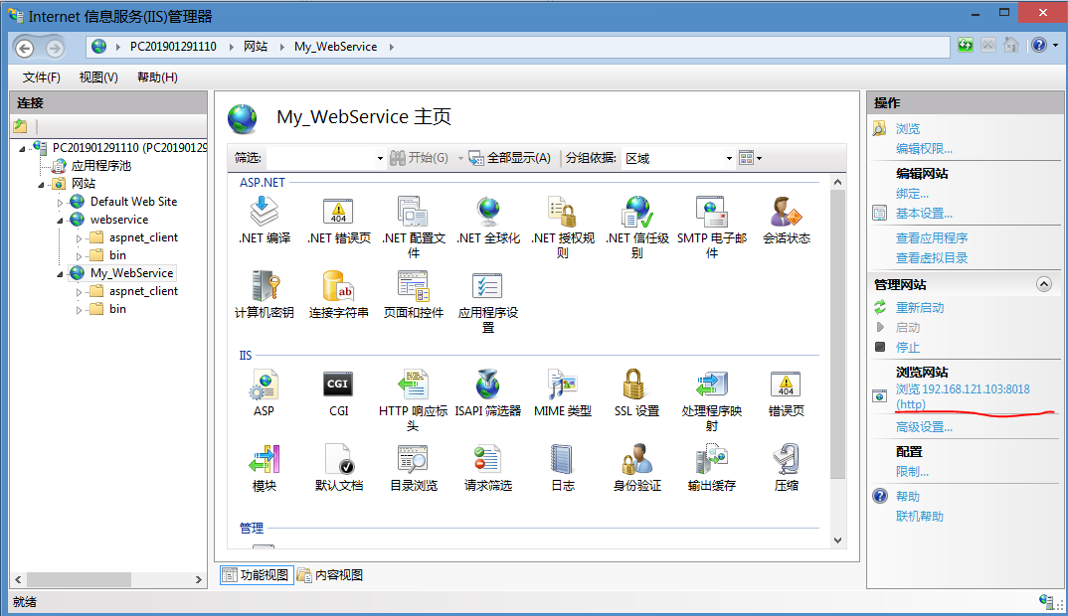This screenshot has width=1068, height=616.
Task: Open the 输出缓存 feature
Action: point(712,468)
